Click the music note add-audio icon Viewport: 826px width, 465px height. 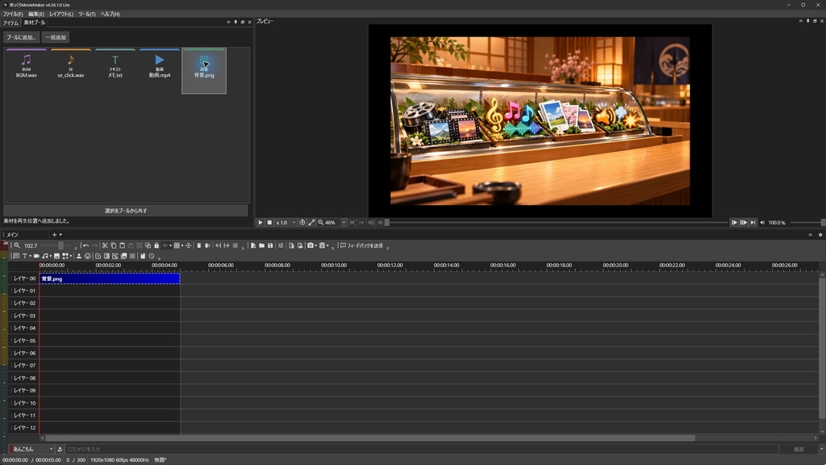click(x=45, y=256)
